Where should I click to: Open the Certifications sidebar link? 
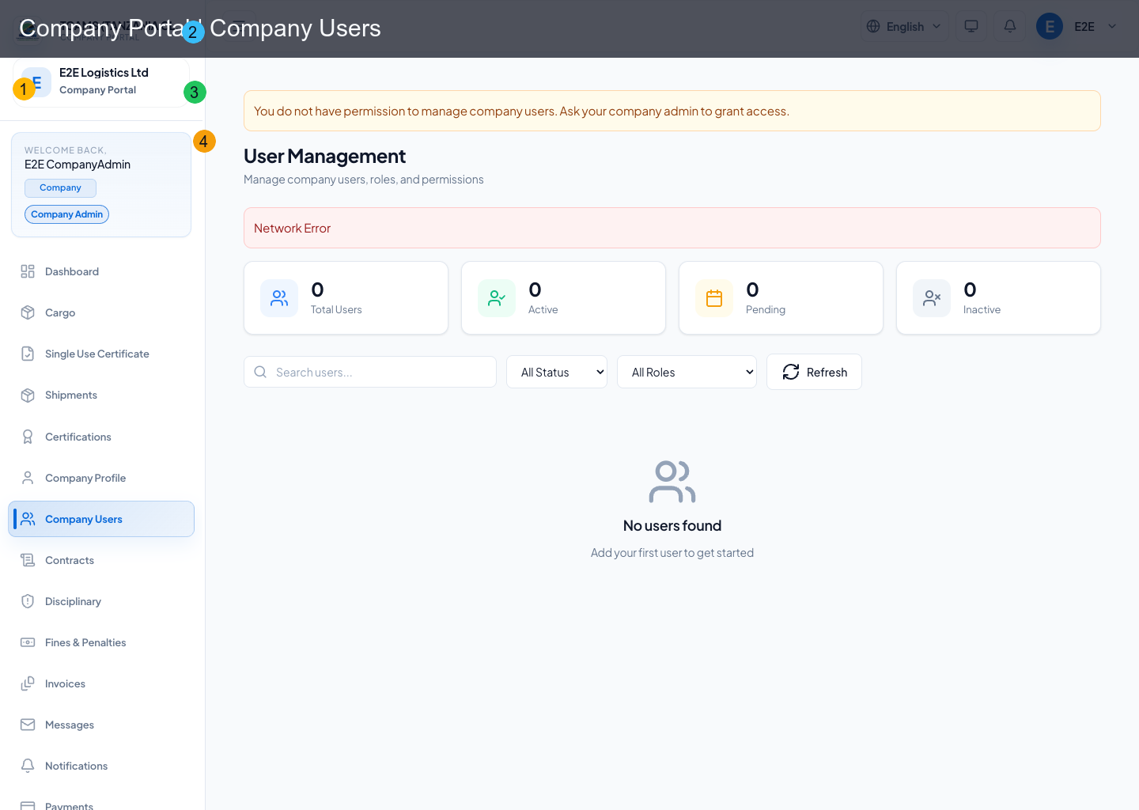tap(101, 437)
